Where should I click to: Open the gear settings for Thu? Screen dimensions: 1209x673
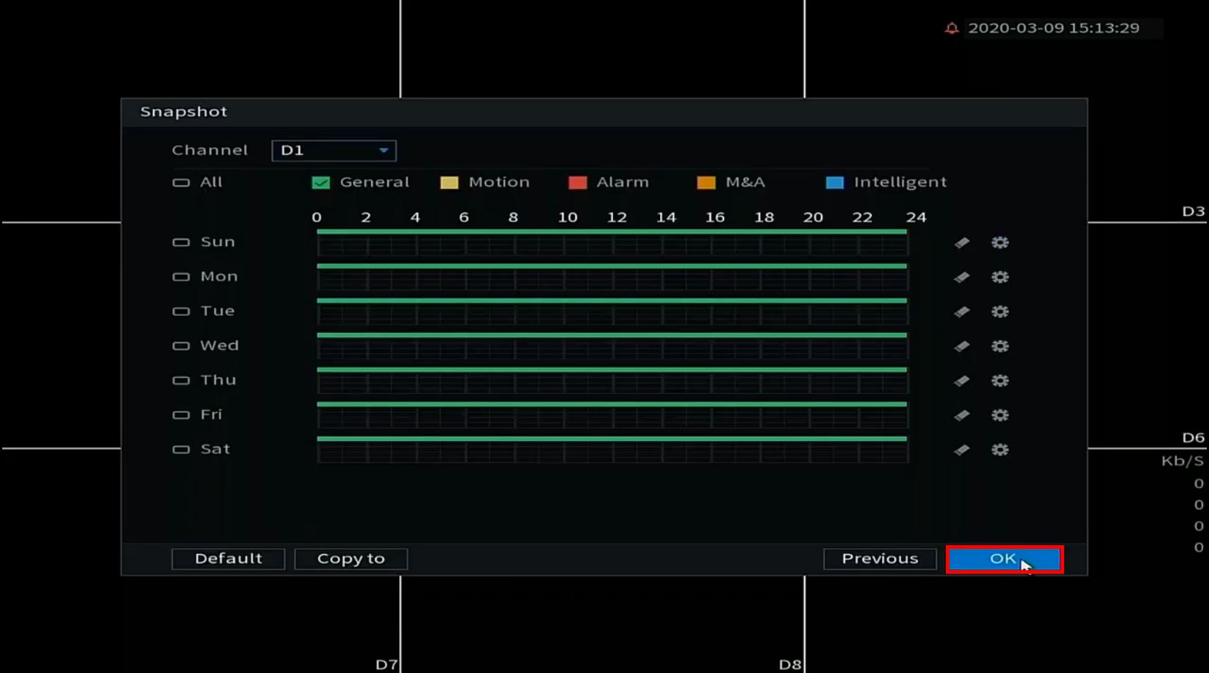[x=1000, y=381]
